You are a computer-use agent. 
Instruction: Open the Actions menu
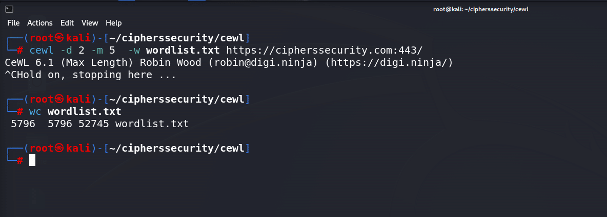pyautogui.click(x=40, y=23)
